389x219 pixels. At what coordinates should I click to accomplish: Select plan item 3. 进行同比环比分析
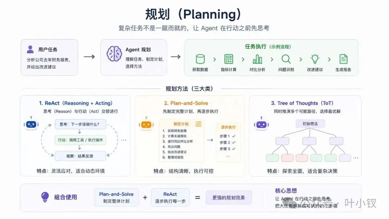178,141
